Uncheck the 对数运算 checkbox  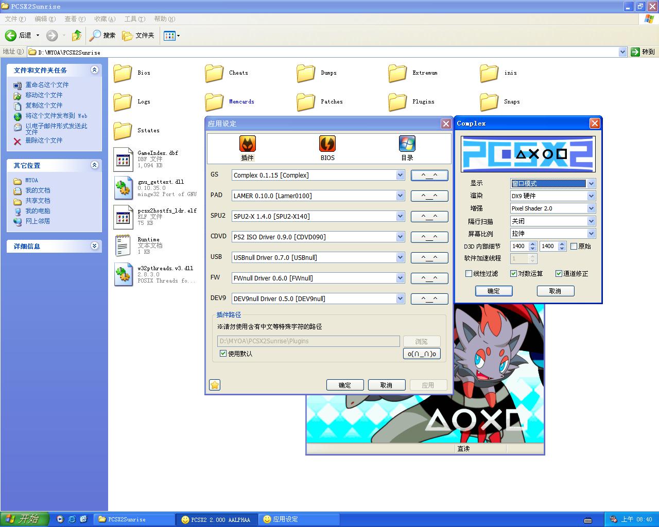pos(513,274)
